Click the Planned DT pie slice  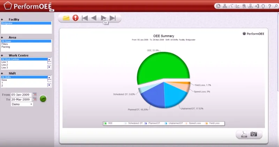pos(155,96)
